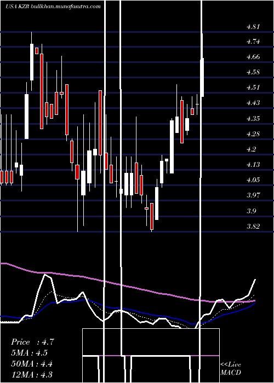Click the 'Price : 4.7' readout
The width and height of the screenshot is (274, 383).
[x=32, y=342]
